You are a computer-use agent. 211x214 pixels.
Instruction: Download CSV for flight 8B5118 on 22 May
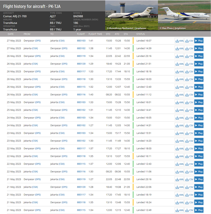pyautogui.click(x=189, y=156)
